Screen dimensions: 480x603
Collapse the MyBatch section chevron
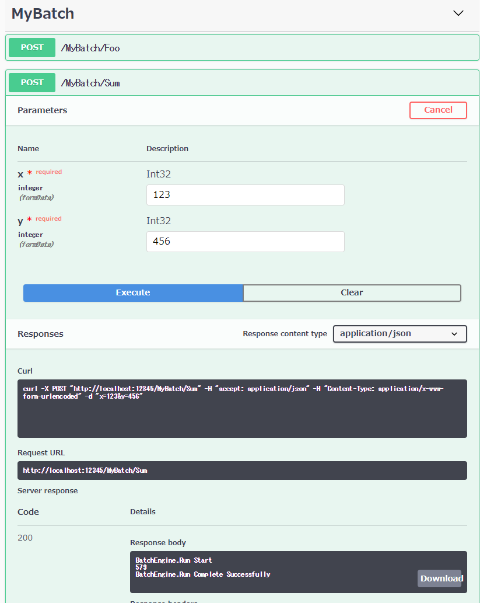pos(458,13)
